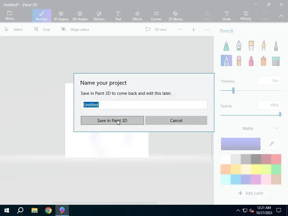Click the Opacity slider handle
Screen dimensions: 288x216
(x=280, y=114)
